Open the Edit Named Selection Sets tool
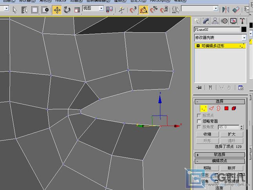The height and width of the screenshot is (190, 253). (x=175, y=10)
